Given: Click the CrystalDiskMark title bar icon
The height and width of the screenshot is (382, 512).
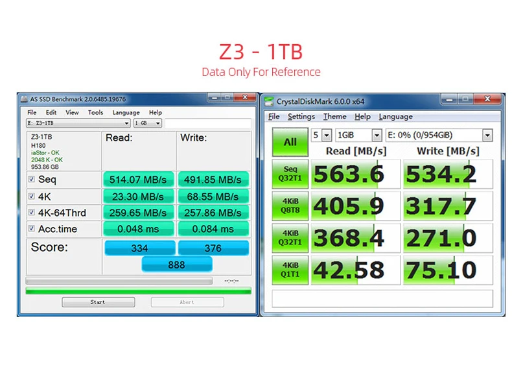Looking at the screenshot, I should [x=269, y=101].
